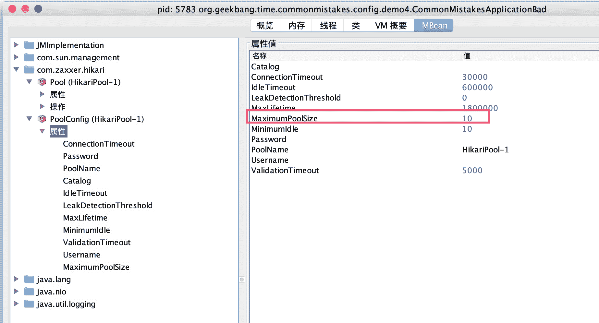Expand the com.sun.management node
Image resolution: width=599 pixels, height=323 pixels.
pos(16,57)
